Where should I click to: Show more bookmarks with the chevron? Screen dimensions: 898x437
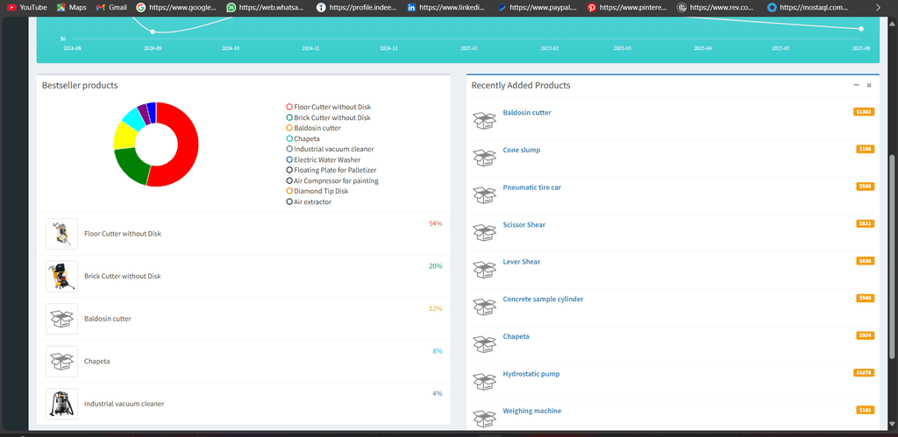tap(879, 7)
